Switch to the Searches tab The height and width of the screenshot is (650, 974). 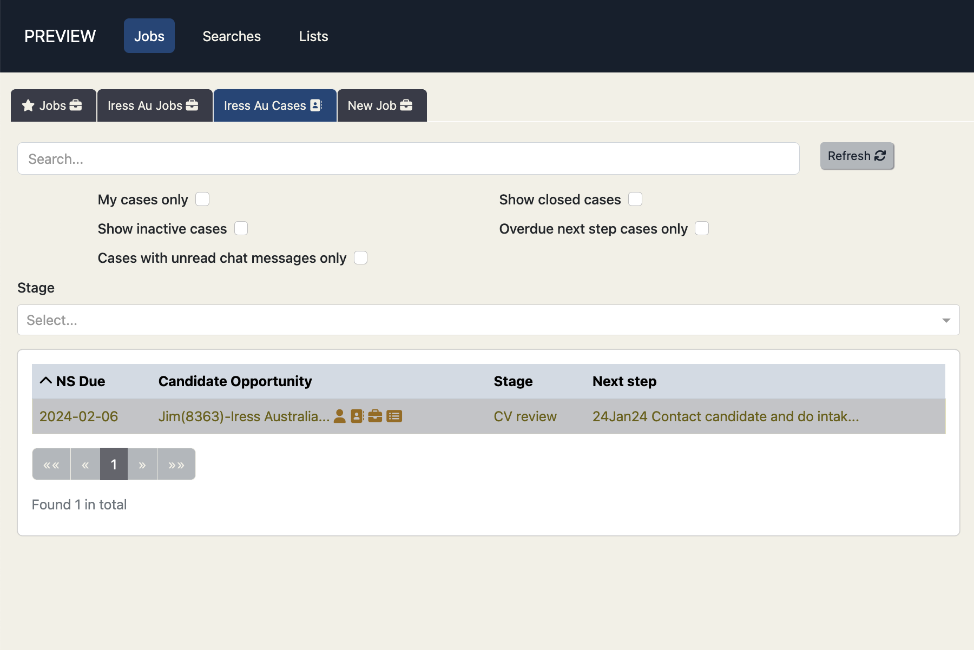click(232, 36)
